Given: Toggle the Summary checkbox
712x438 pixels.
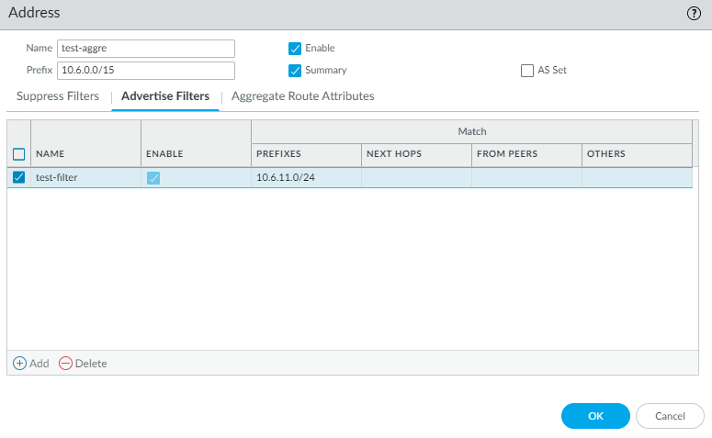Looking at the screenshot, I should pyautogui.click(x=295, y=71).
